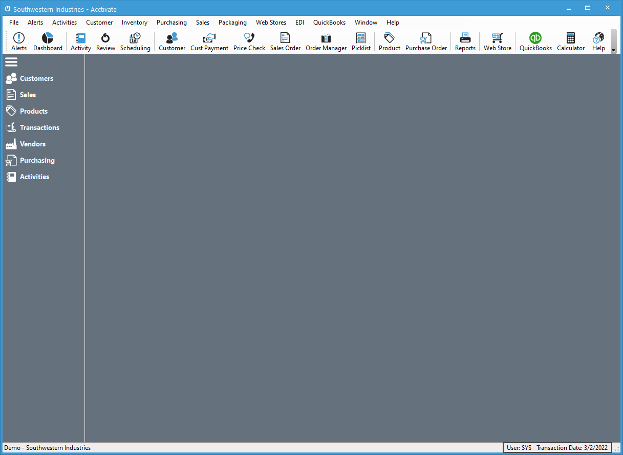Launch the Scheduling tool

click(x=135, y=41)
